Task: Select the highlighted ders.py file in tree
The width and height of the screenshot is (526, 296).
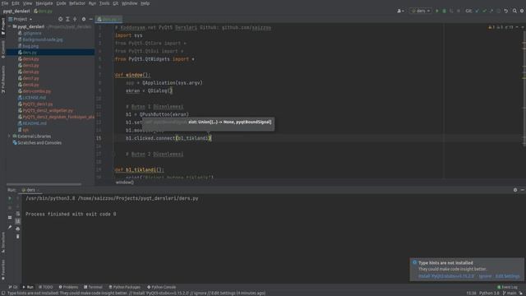Action: 50,53
